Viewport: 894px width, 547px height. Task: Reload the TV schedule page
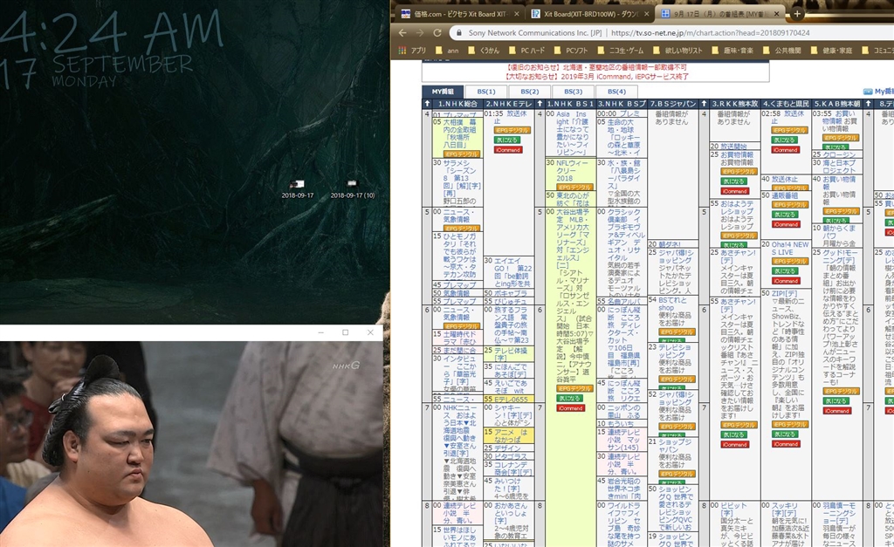[x=437, y=32]
